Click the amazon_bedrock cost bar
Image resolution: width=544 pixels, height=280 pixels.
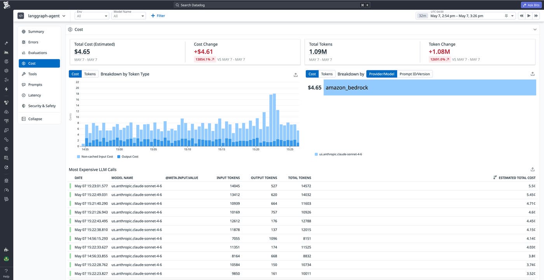[x=430, y=87]
